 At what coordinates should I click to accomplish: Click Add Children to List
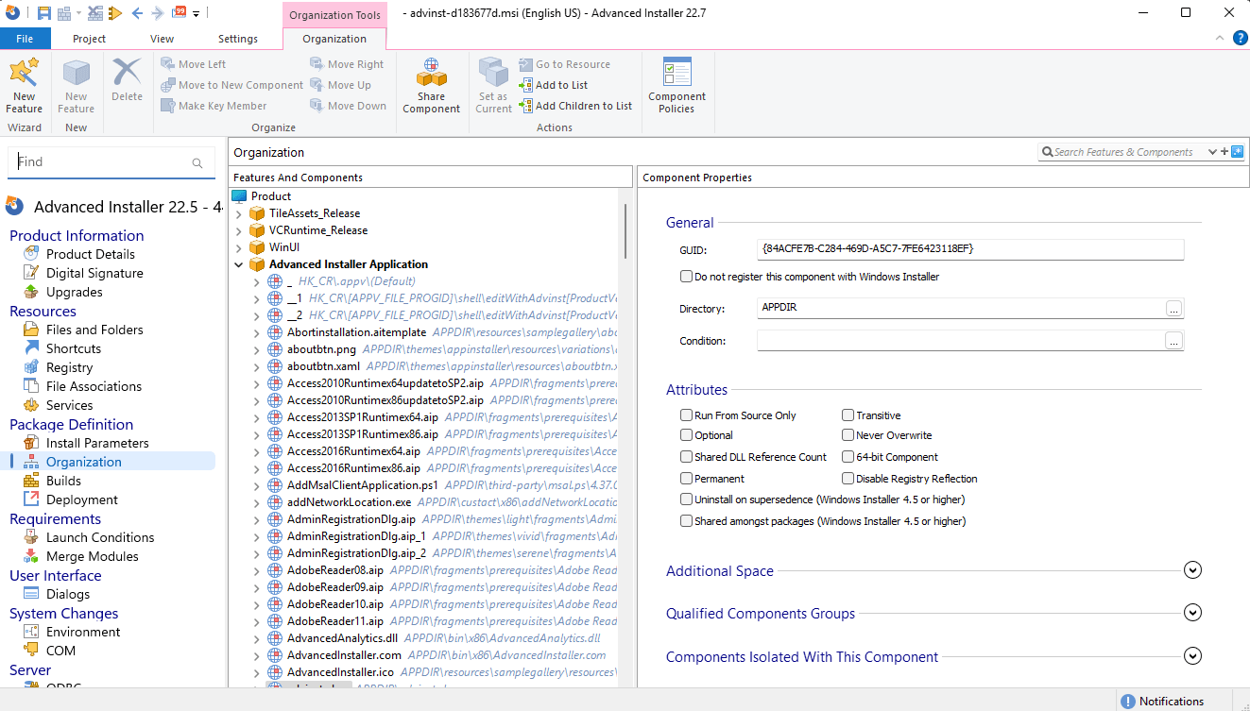(583, 106)
